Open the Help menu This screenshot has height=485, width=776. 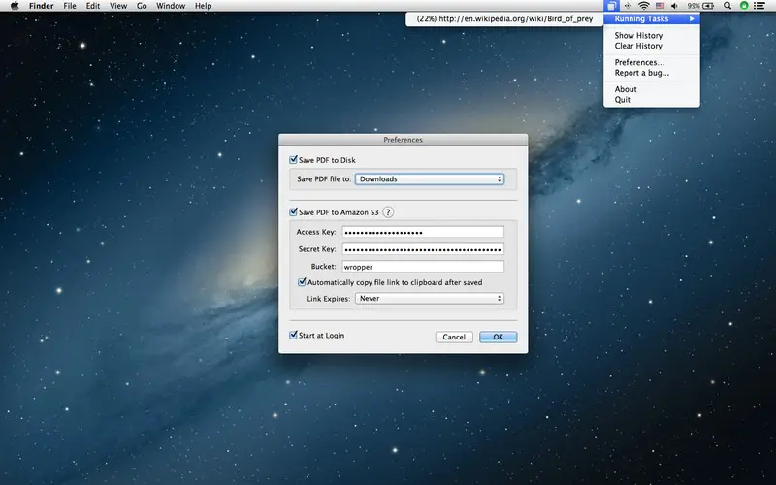click(x=204, y=6)
